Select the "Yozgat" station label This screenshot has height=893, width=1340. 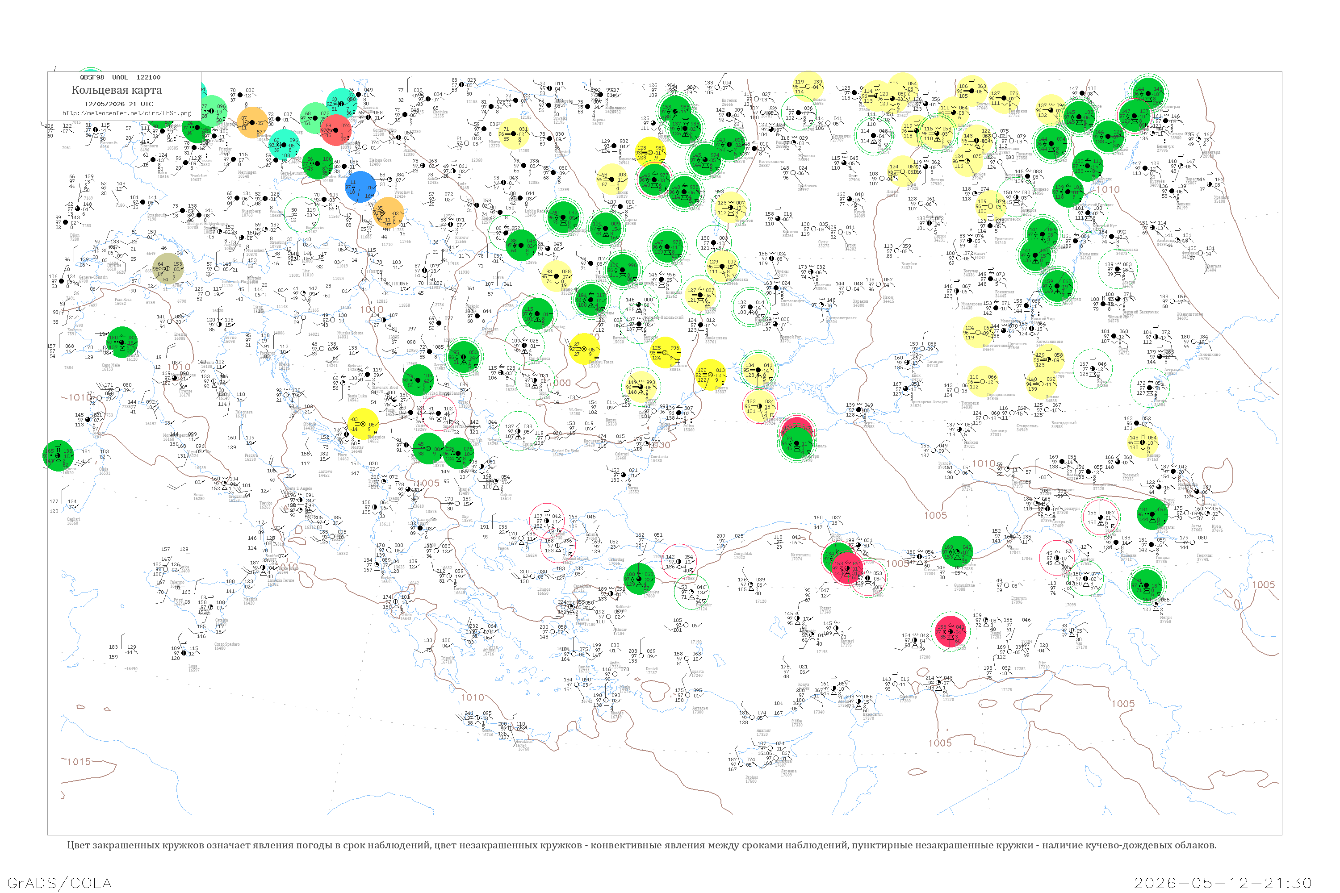[825, 608]
